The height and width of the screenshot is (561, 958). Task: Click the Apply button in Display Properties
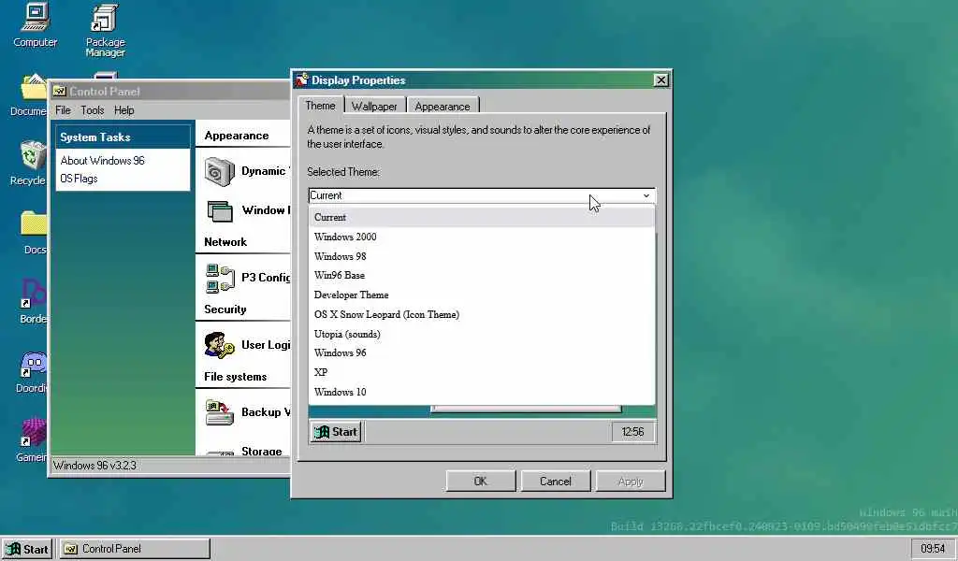[x=631, y=481]
